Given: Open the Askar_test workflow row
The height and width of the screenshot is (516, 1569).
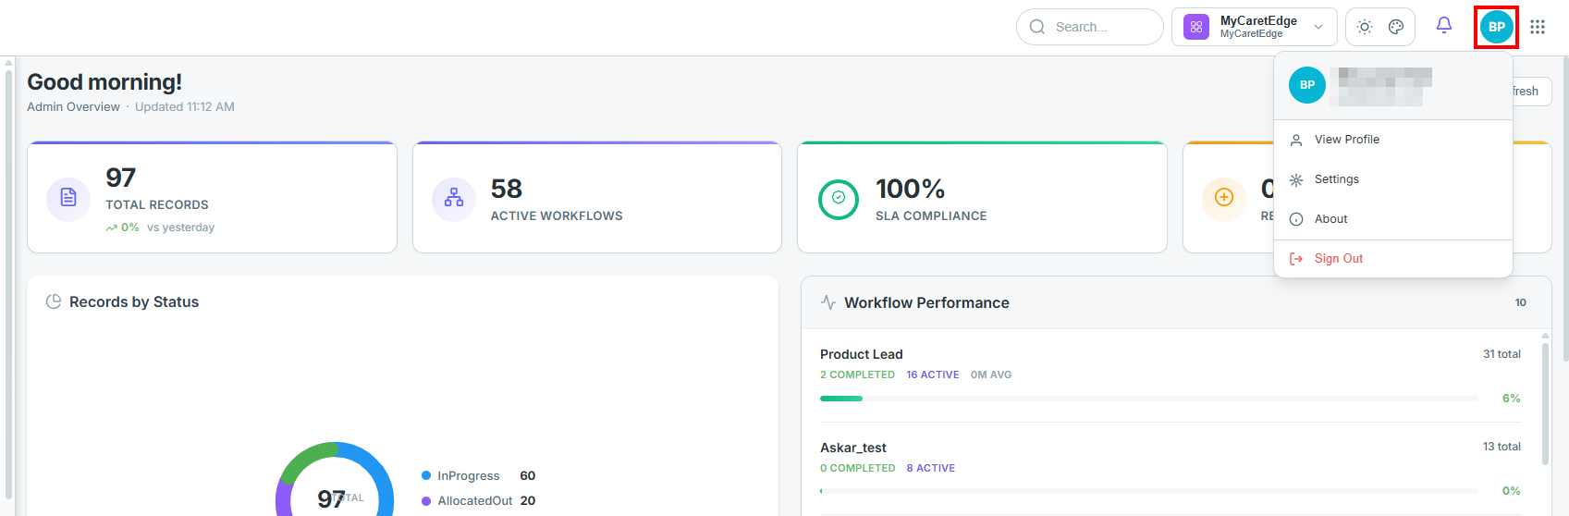Looking at the screenshot, I should tap(1171, 469).
